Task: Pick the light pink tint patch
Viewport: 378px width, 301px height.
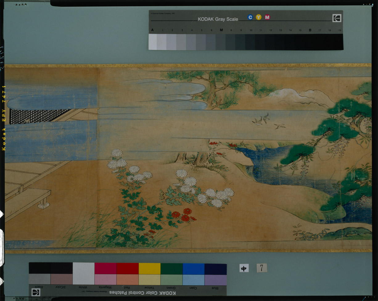Action: click(x=105, y=279)
